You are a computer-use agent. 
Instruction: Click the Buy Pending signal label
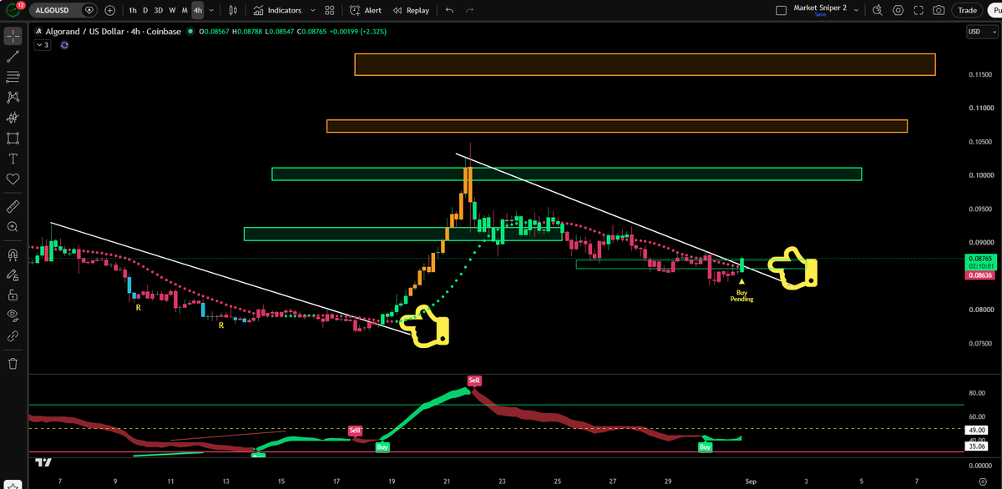pos(741,295)
